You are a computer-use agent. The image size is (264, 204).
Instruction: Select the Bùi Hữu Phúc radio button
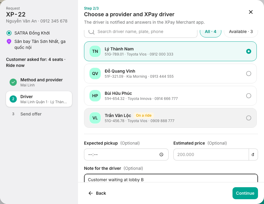pyautogui.click(x=249, y=96)
